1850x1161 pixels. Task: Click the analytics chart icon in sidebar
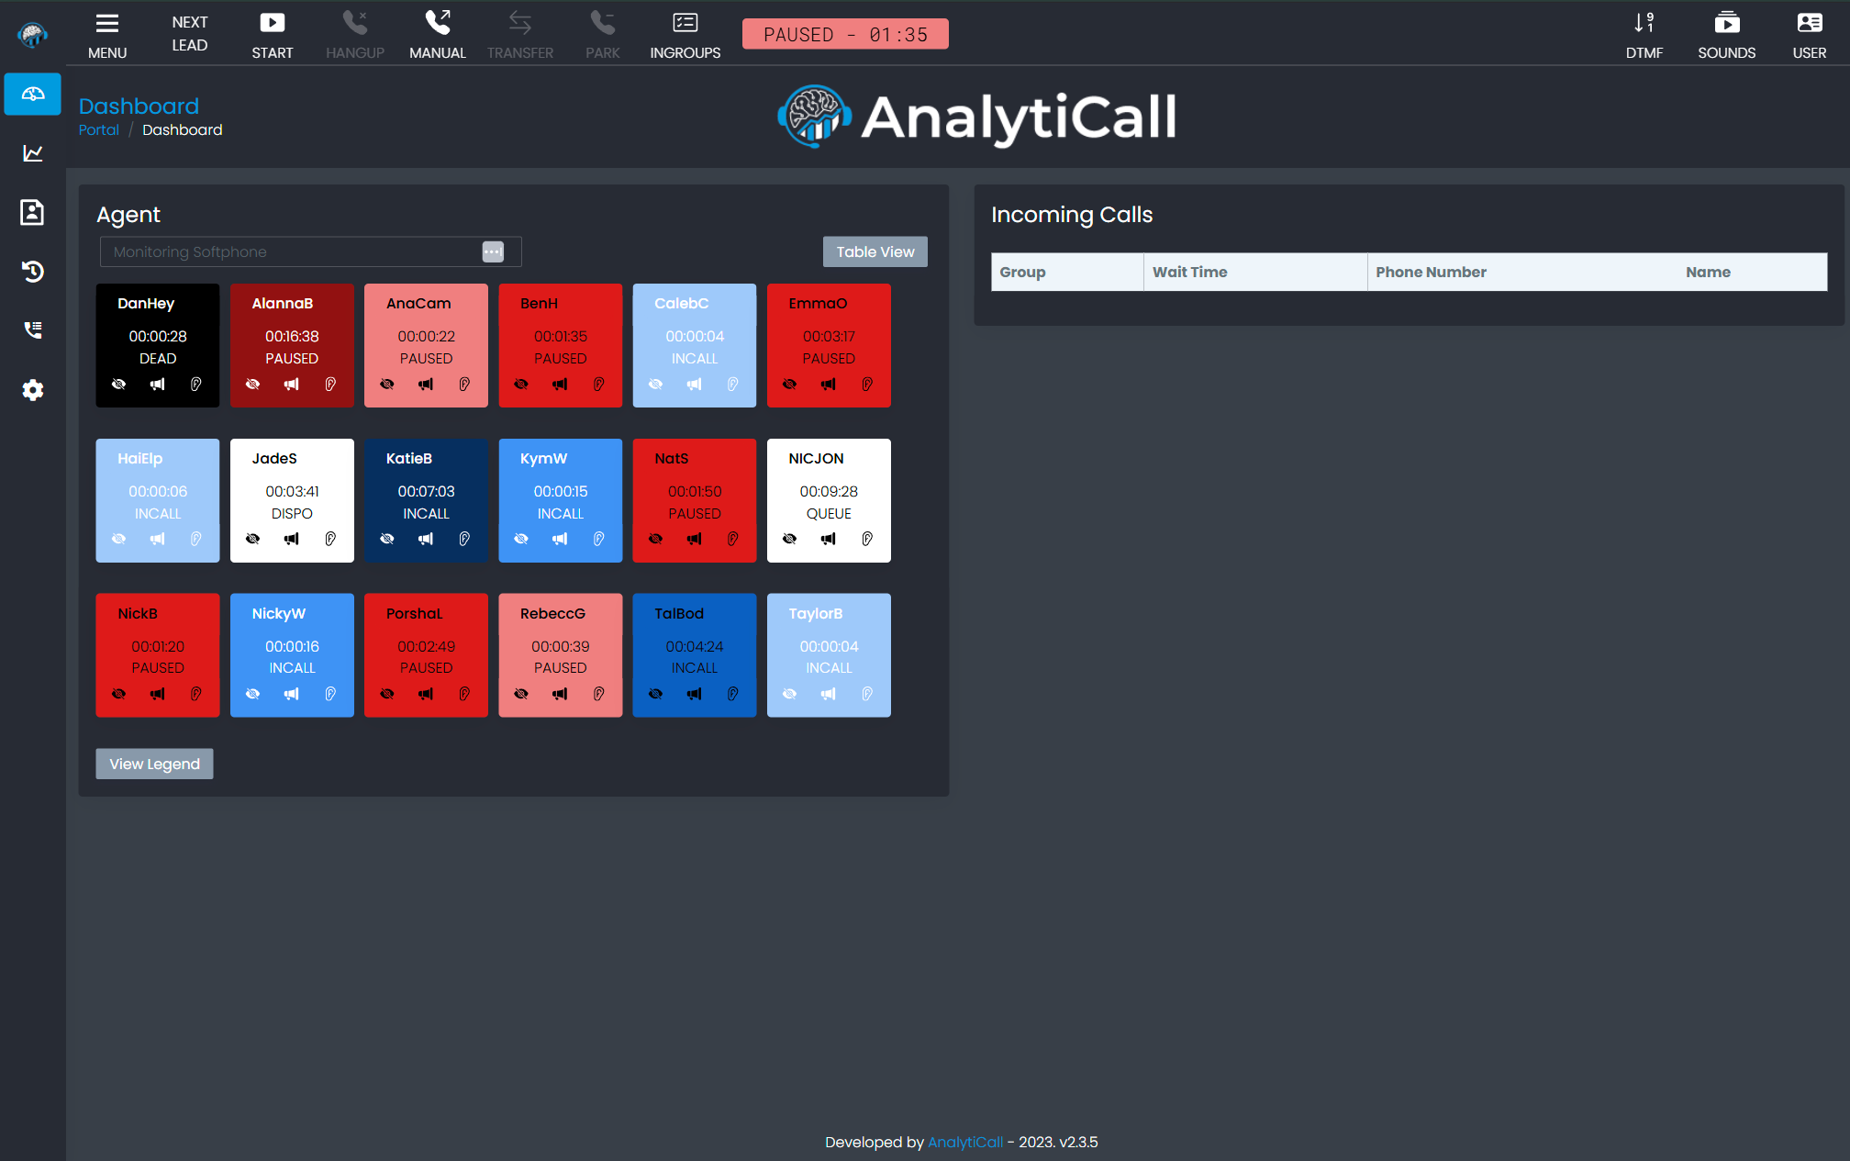(32, 152)
